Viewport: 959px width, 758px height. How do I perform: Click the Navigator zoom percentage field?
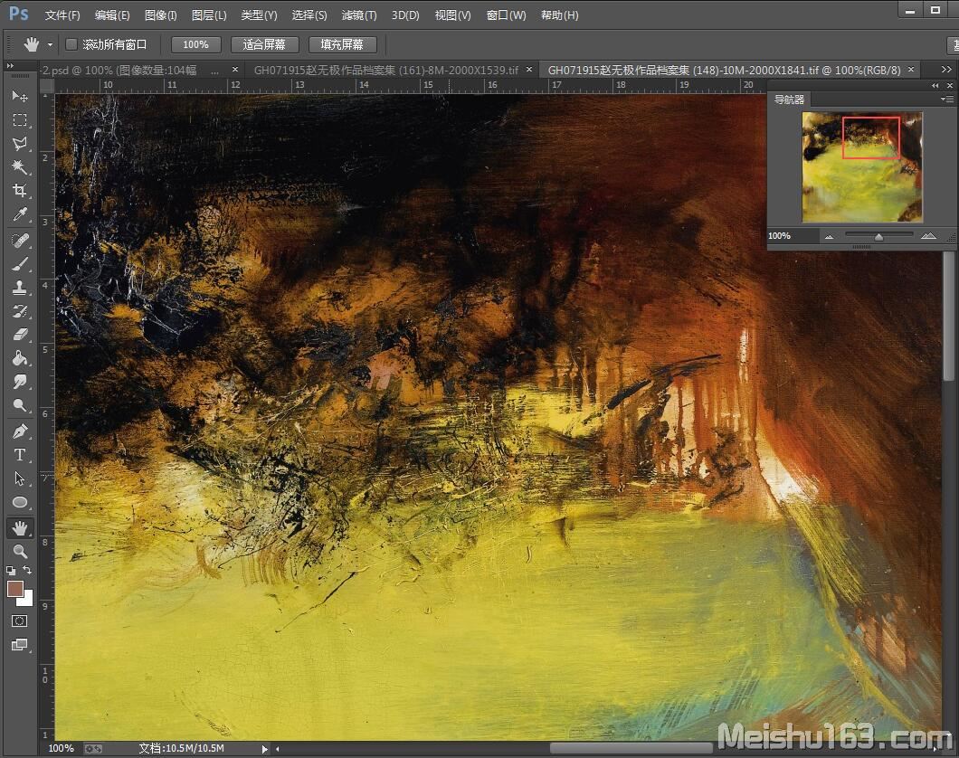coord(793,236)
